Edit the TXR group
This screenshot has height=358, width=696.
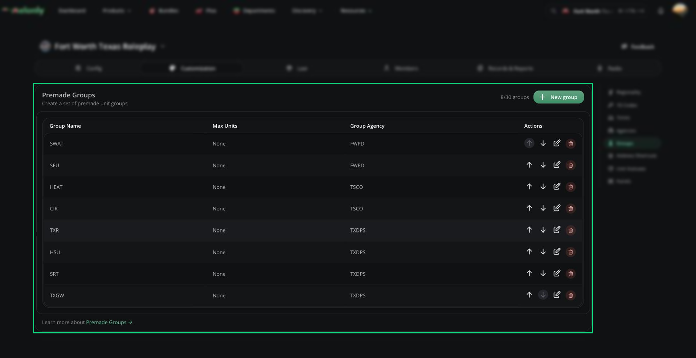pyautogui.click(x=557, y=230)
